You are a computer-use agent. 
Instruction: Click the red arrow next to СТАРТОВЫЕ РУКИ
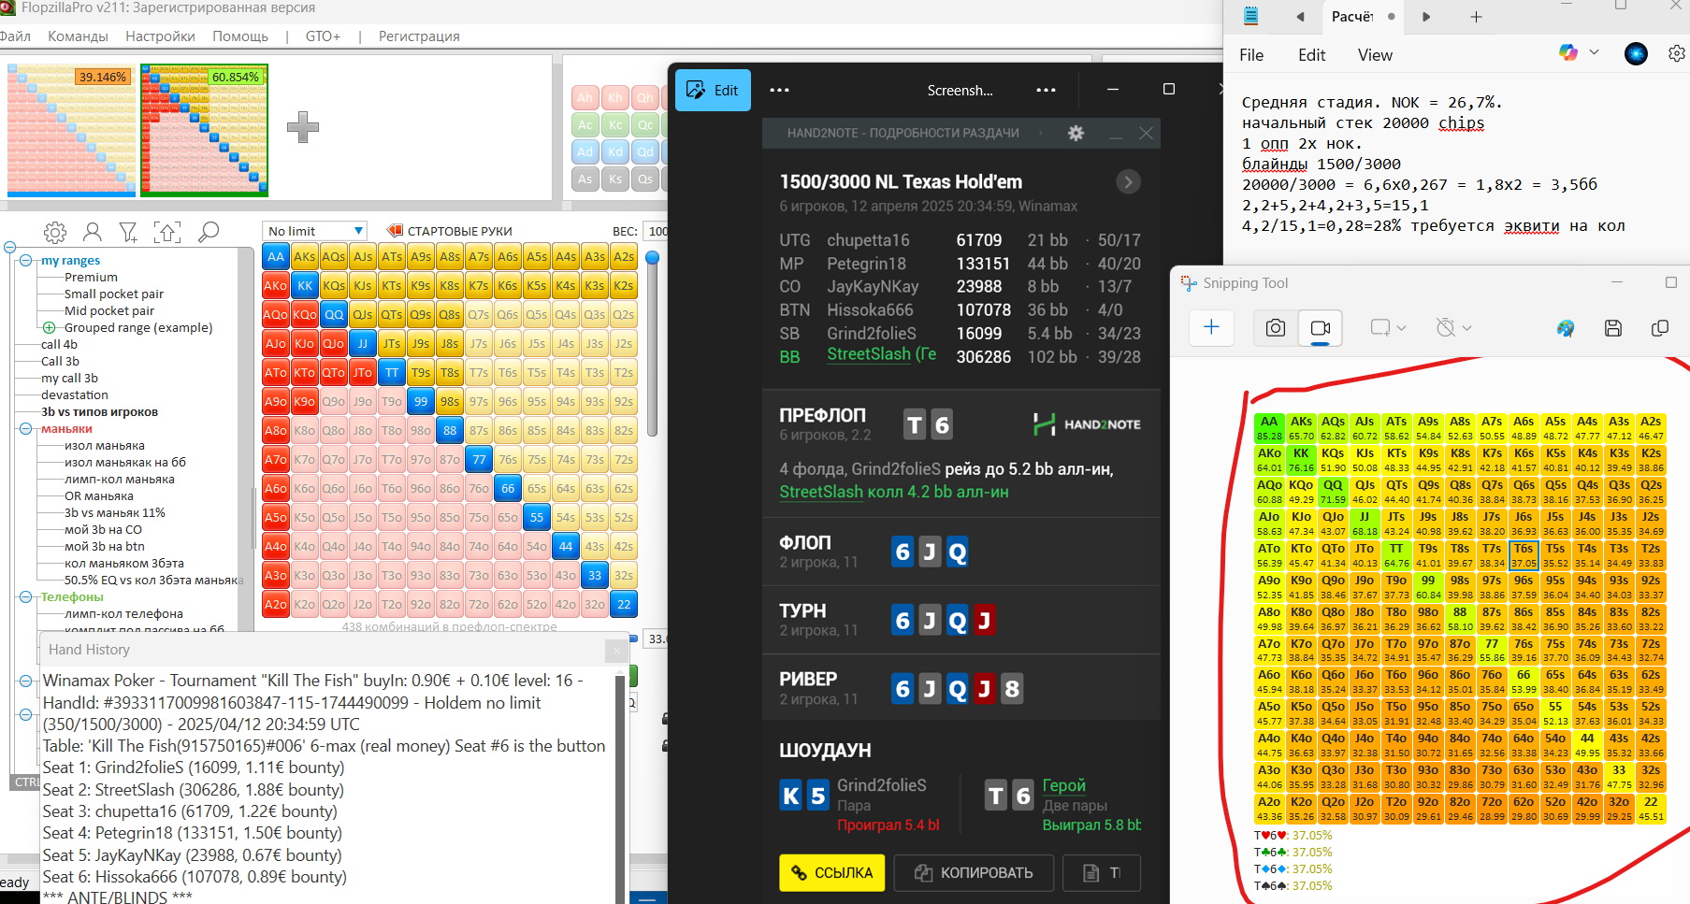coord(395,230)
